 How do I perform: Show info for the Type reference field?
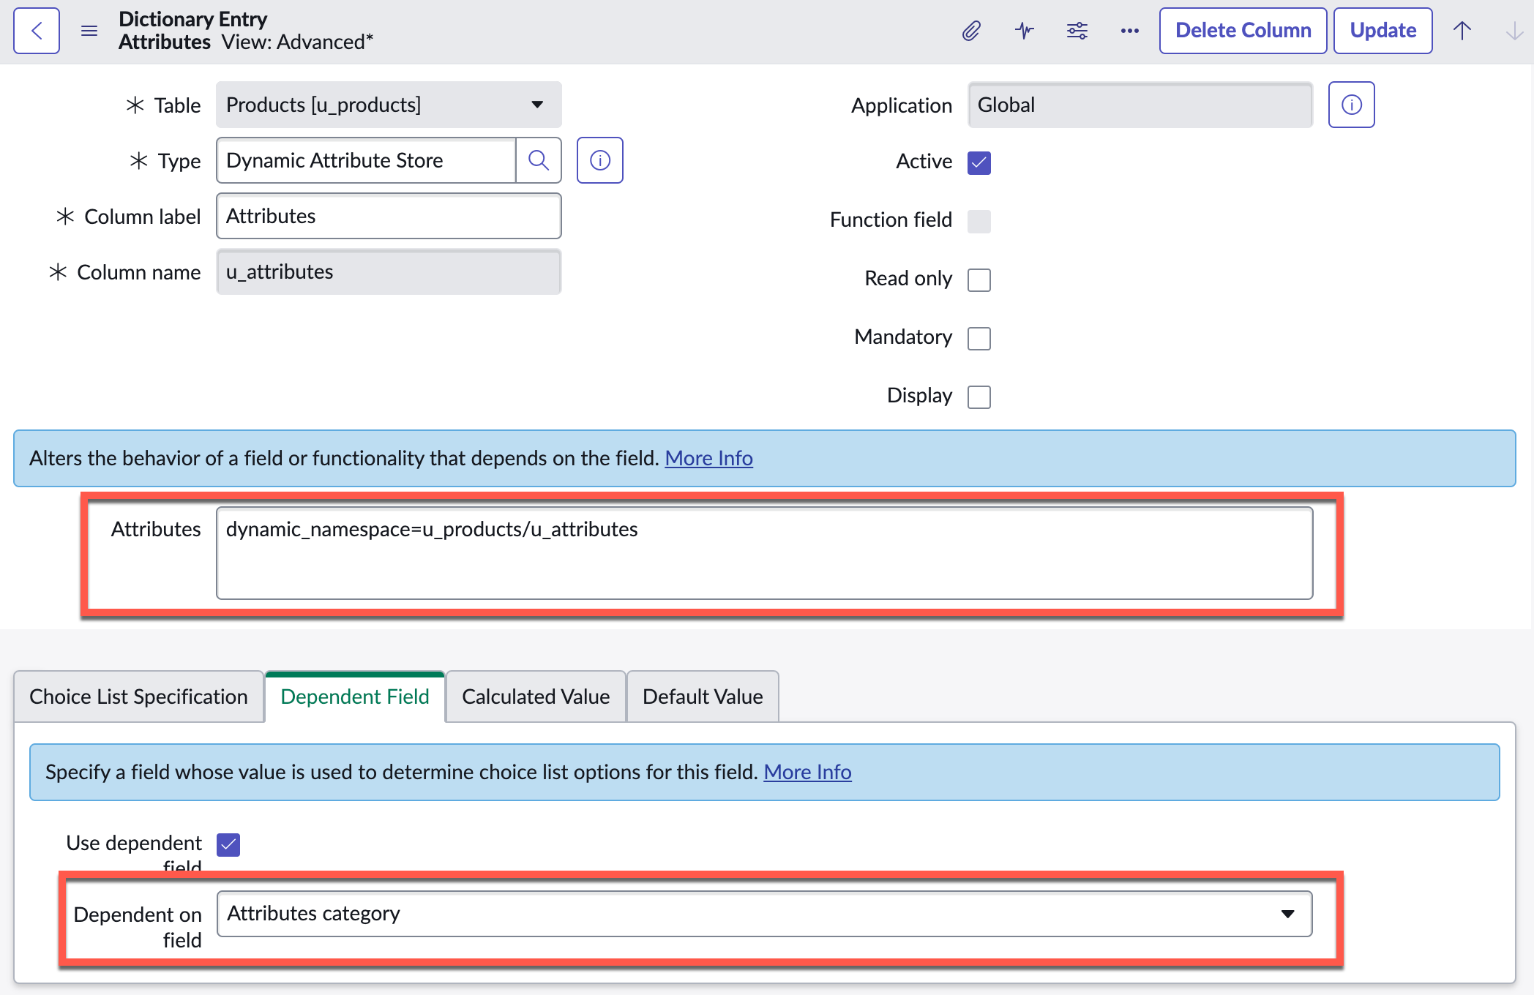coord(600,160)
